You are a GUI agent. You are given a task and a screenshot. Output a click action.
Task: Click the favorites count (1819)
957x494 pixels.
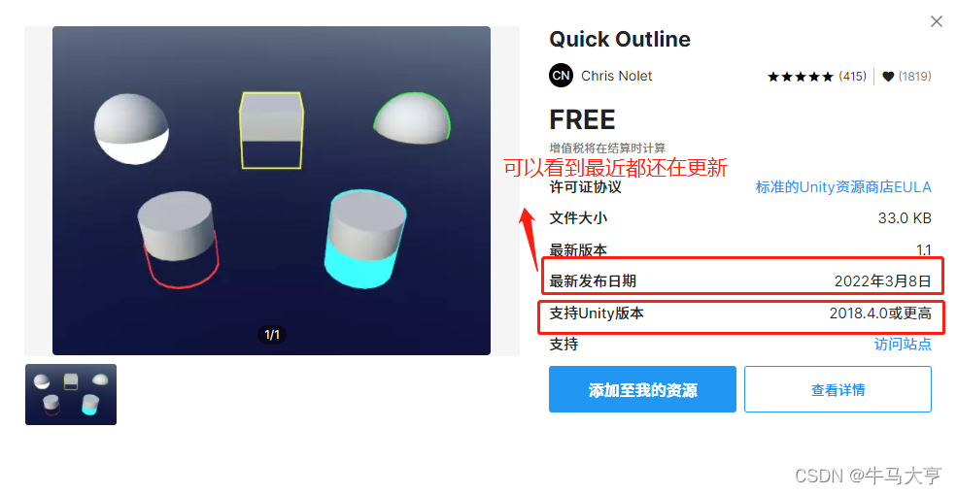(915, 77)
